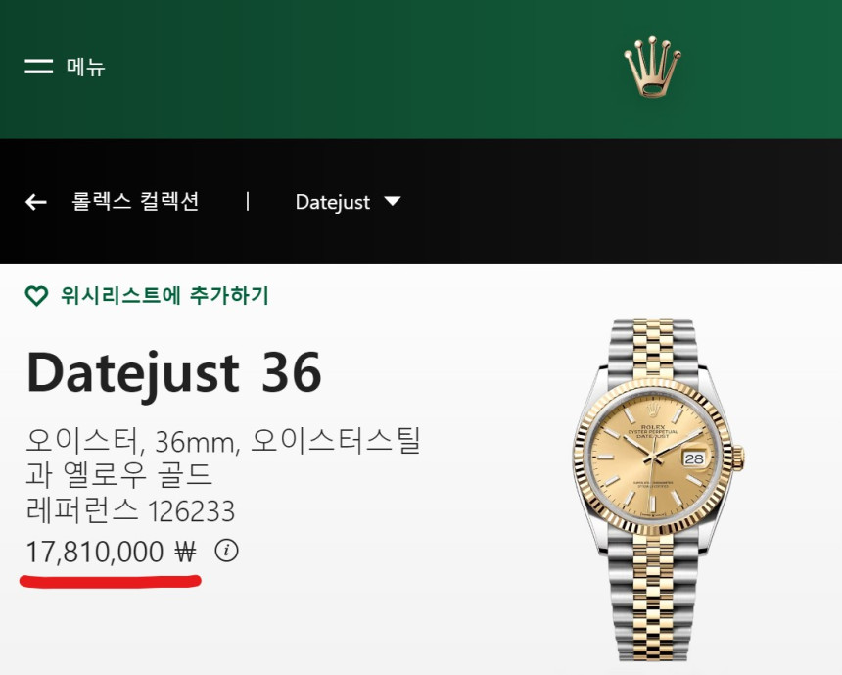
Task: Click the 레퍼런스 126233 reference text
Action: tap(130, 510)
